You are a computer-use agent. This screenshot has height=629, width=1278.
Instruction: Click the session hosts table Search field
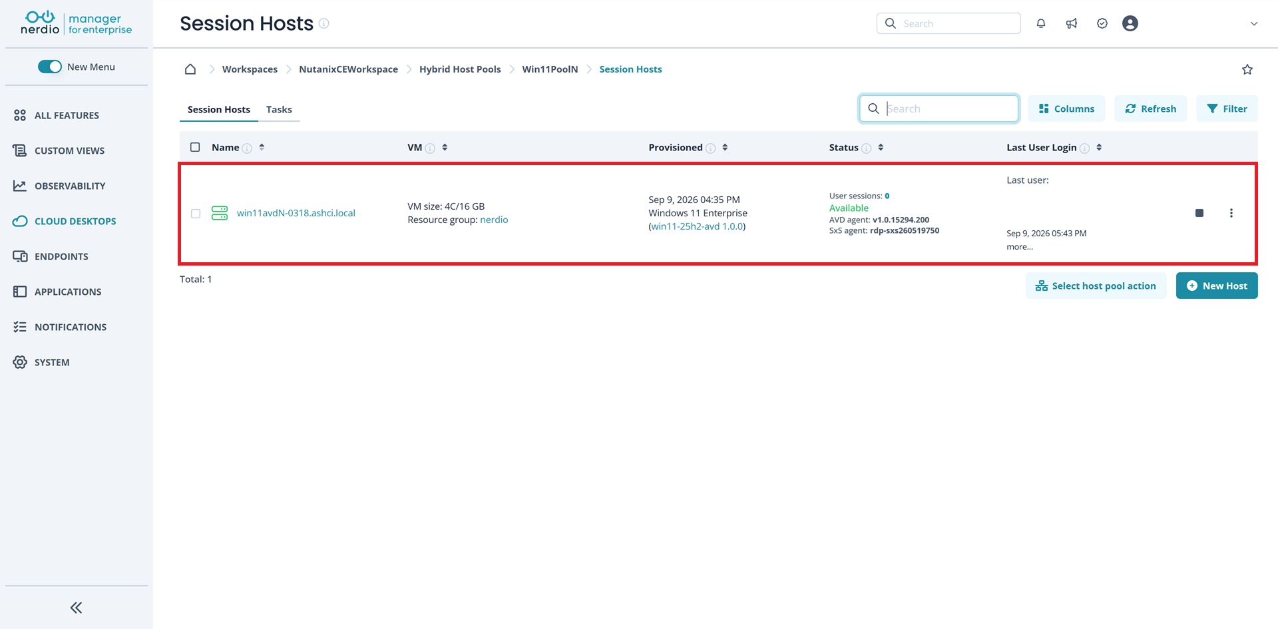coord(939,108)
